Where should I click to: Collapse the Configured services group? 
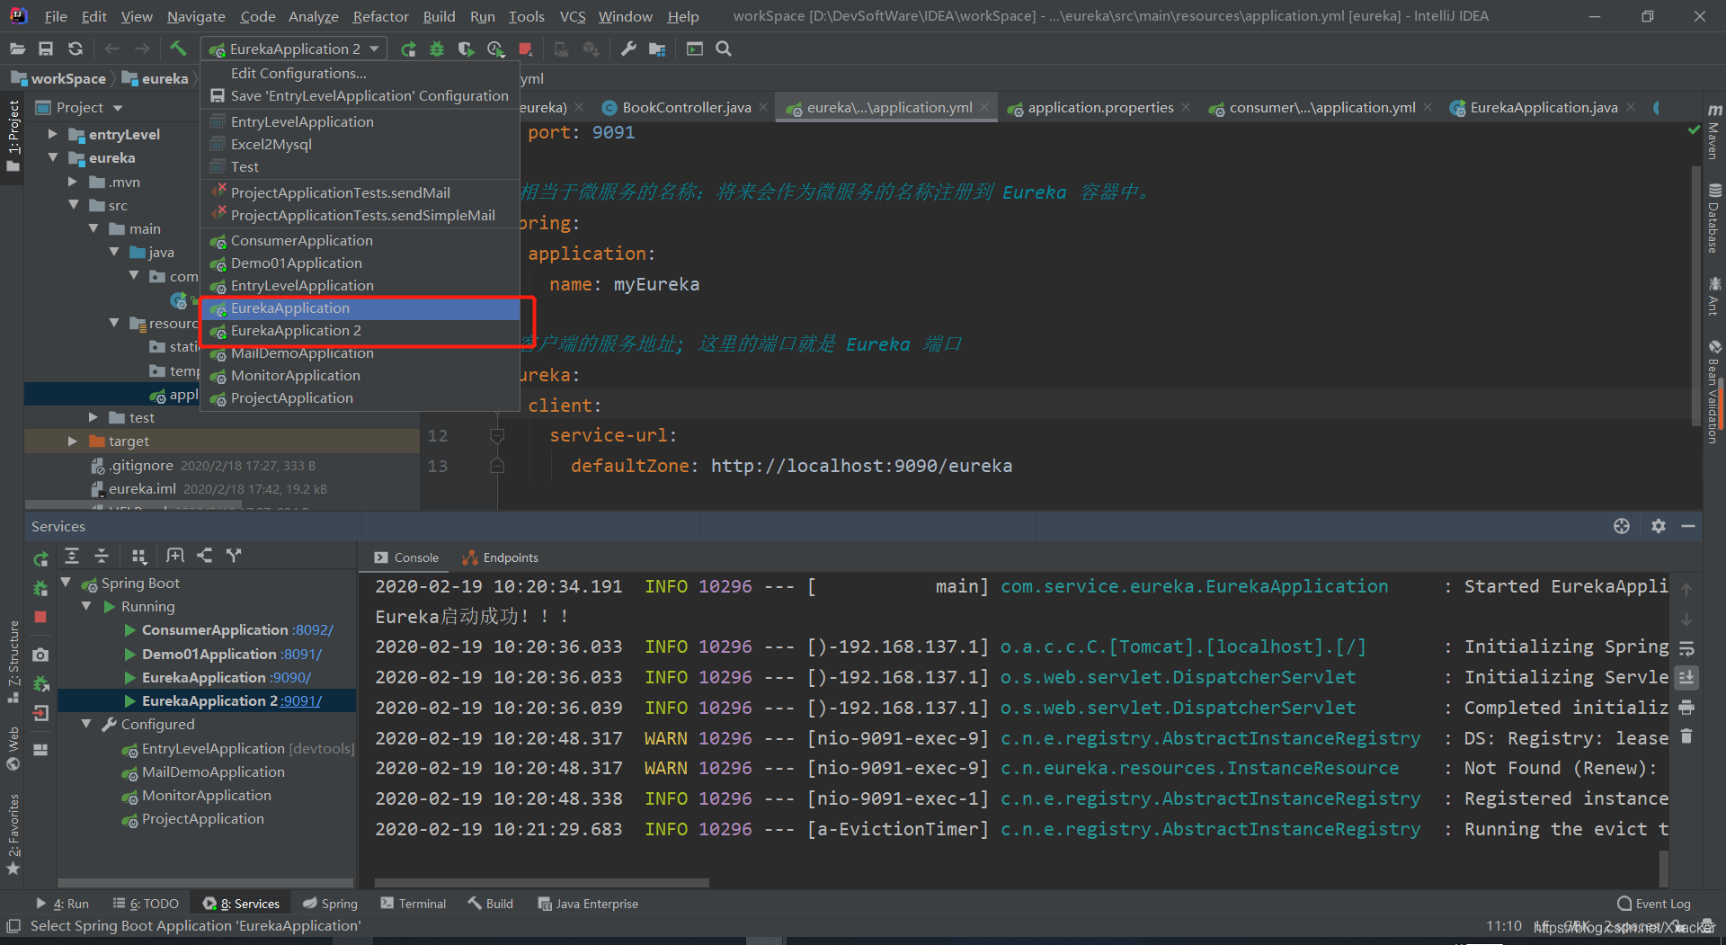click(x=86, y=724)
